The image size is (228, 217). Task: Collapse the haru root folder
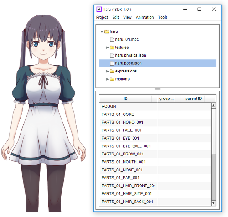pyautogui.click(x=102, y=31)
